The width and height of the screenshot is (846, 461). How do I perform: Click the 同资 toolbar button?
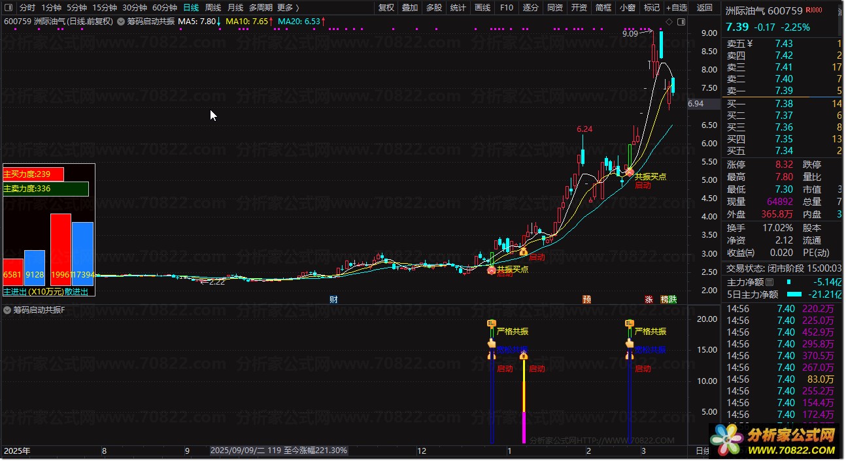tap(555, 8)
